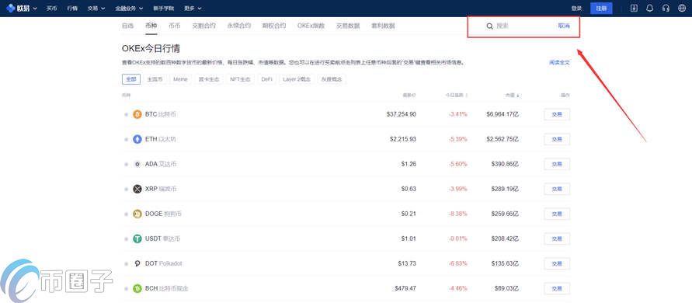Switch to the 交易数据 tab
Viewport: 692px width, 303px height.
(x=348, y=26)
